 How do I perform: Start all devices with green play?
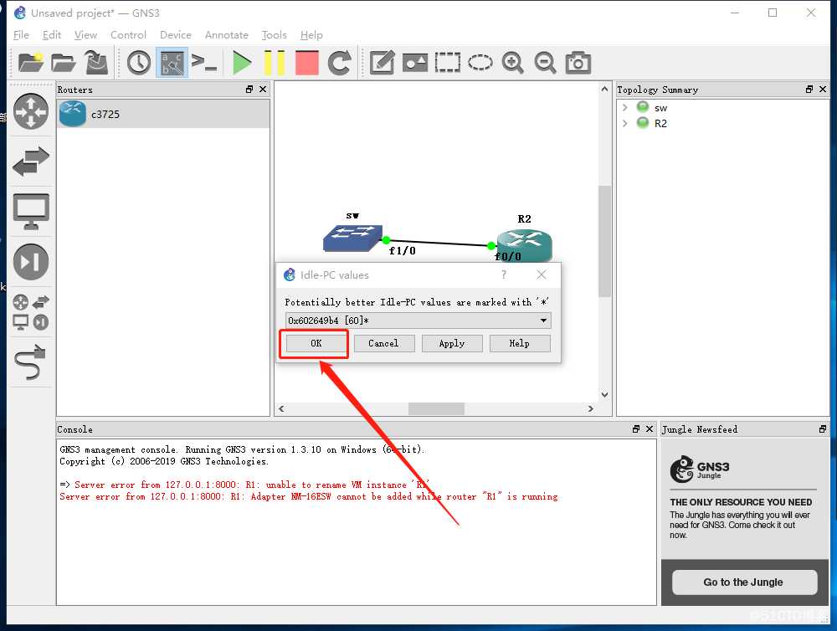tap(242, 63)
